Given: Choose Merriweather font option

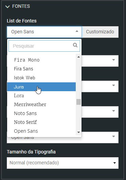Looking at the screenshot, I should pyautogui.click(x=41, y=104).
